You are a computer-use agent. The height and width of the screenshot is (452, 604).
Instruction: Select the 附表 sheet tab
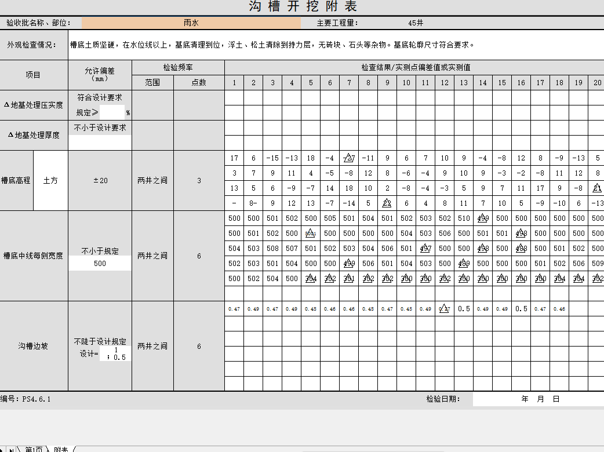click(61, 449)
